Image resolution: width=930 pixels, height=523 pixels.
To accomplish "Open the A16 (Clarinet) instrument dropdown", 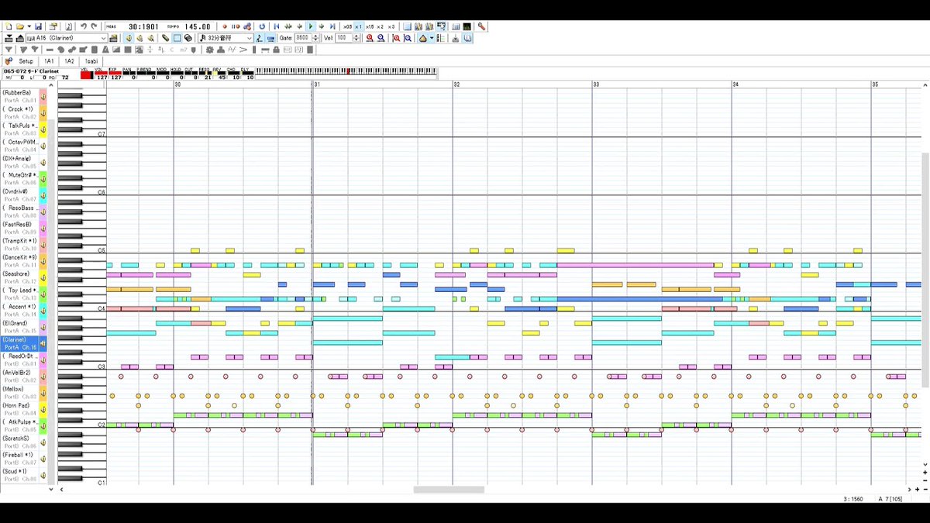I will (104, 37).
